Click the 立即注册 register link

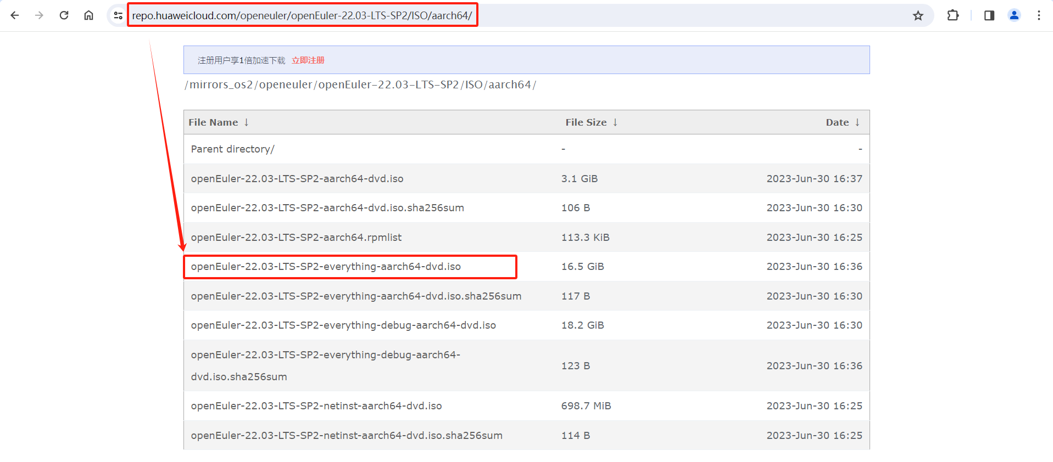(x=308, y=60)
